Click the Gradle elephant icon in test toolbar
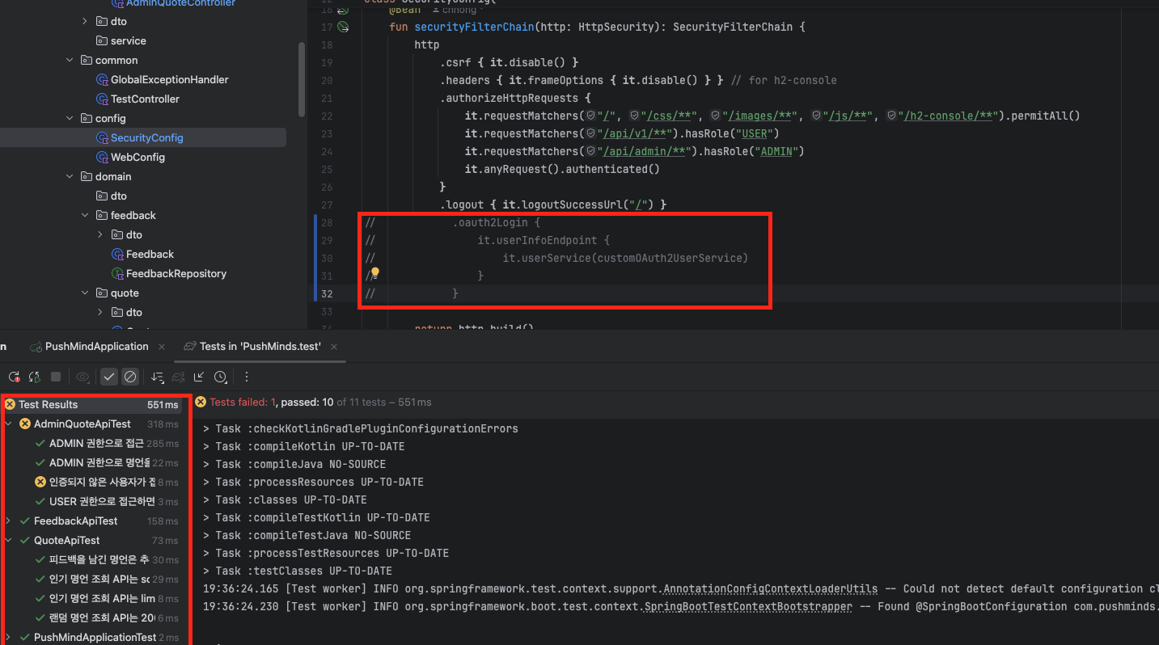Viewport: 1159px width, 645px height. [179, 377]
